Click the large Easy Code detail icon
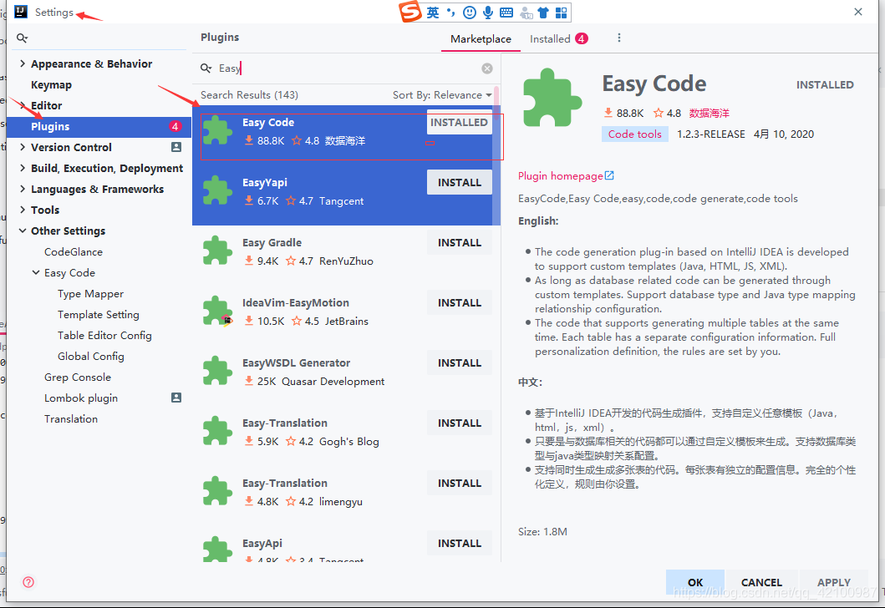885x608 pixels. pyautogui.click(x=552, y=98)
